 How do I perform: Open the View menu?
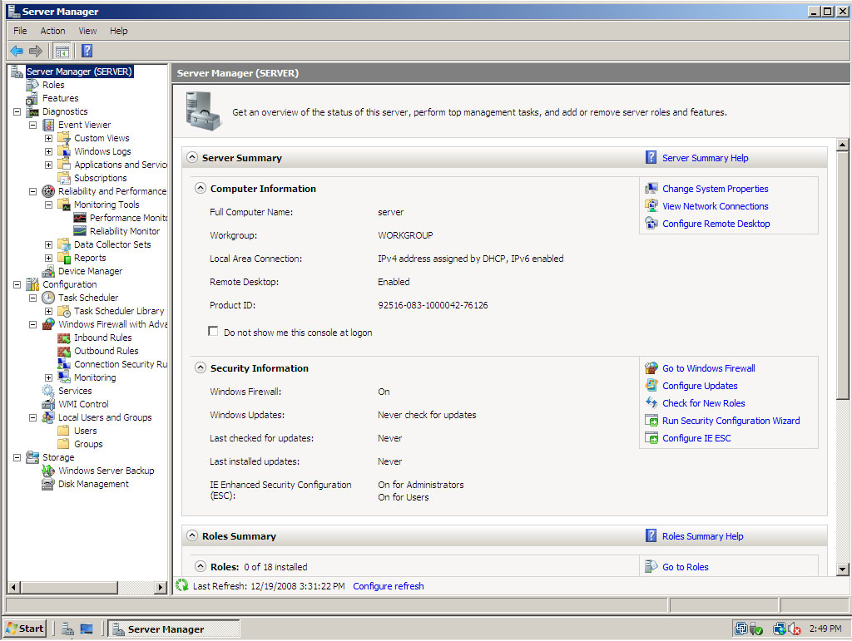[87, 31]
